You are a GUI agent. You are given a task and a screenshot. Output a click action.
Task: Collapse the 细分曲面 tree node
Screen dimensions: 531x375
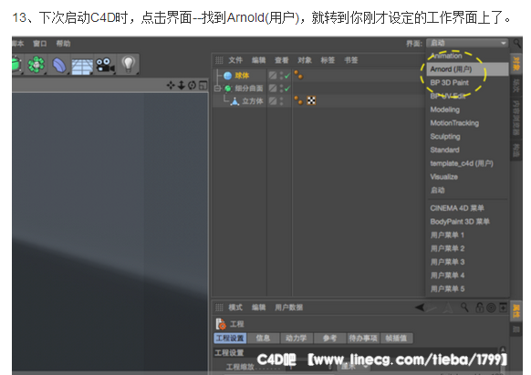[x=217, y=89]
